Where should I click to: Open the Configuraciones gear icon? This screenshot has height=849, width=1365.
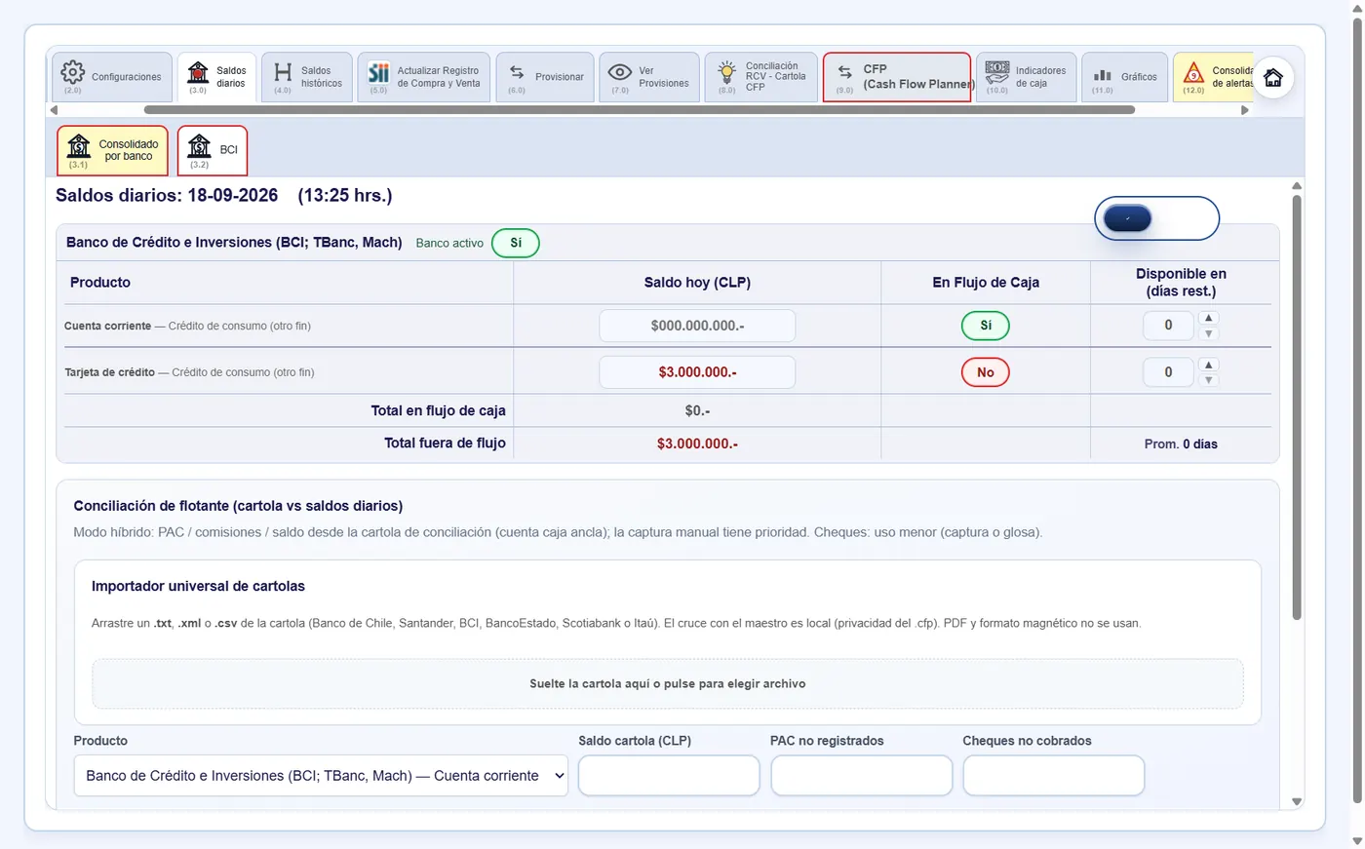tap(73, 73)
